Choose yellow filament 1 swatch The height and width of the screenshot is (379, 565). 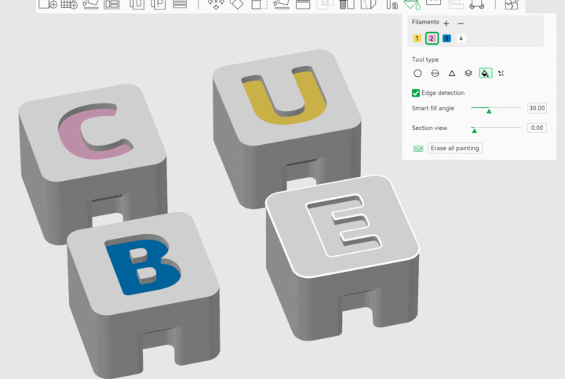click(x=417, y=38)
